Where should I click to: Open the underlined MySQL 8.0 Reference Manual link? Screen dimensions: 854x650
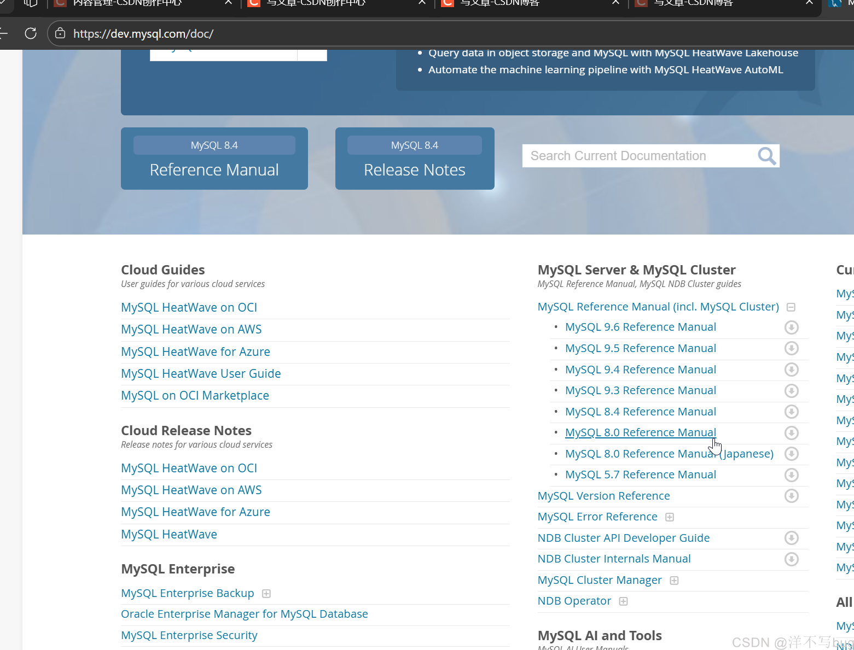click(x=641, y=432)
